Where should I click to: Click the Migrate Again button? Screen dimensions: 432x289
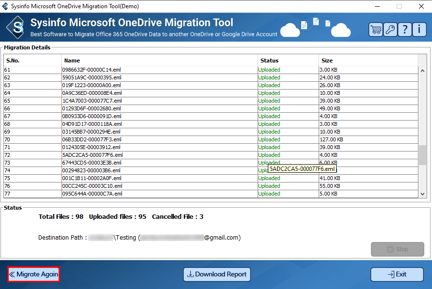[x=33, y=274]
